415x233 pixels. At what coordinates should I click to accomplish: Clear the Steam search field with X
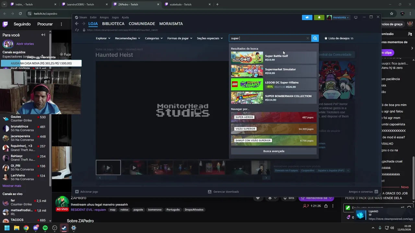(x=308, y=38)
